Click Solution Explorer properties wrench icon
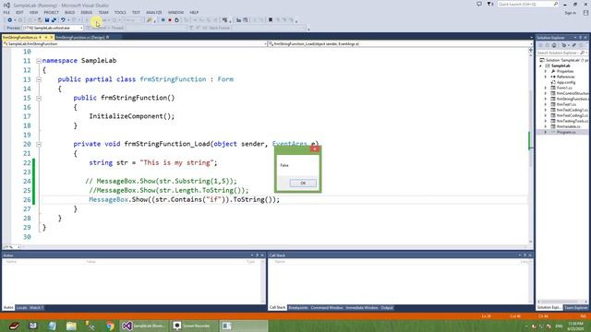This screenshot has height=332, width=591. (574, 45)
